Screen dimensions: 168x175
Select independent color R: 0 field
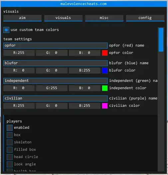pyautogui.click(x=19, y=88)
